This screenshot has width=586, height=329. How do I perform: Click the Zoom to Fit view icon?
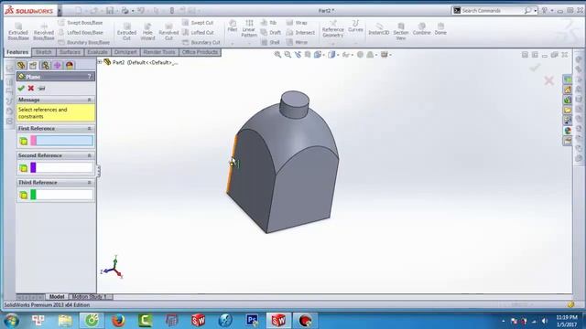277,55
